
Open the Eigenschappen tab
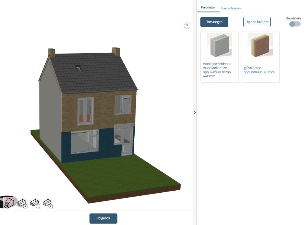point(231,8)
